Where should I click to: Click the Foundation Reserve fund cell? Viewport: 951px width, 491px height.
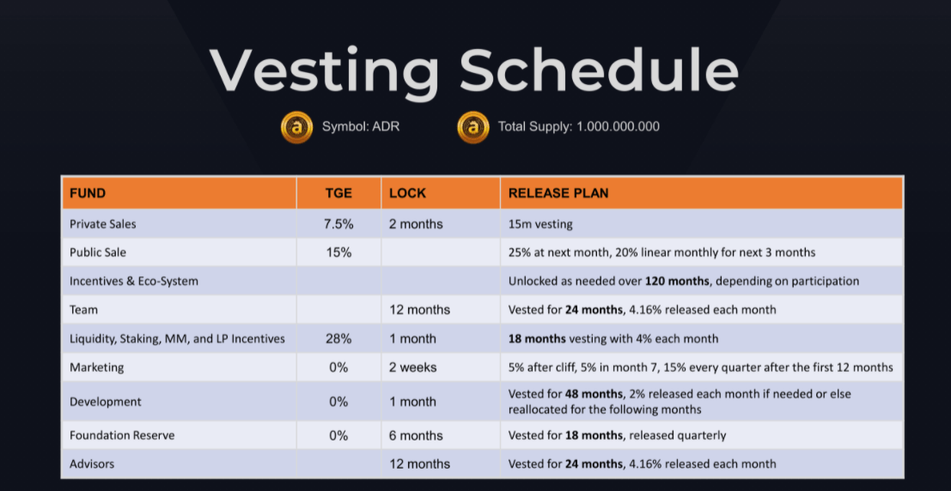click(x=122, y=435)
